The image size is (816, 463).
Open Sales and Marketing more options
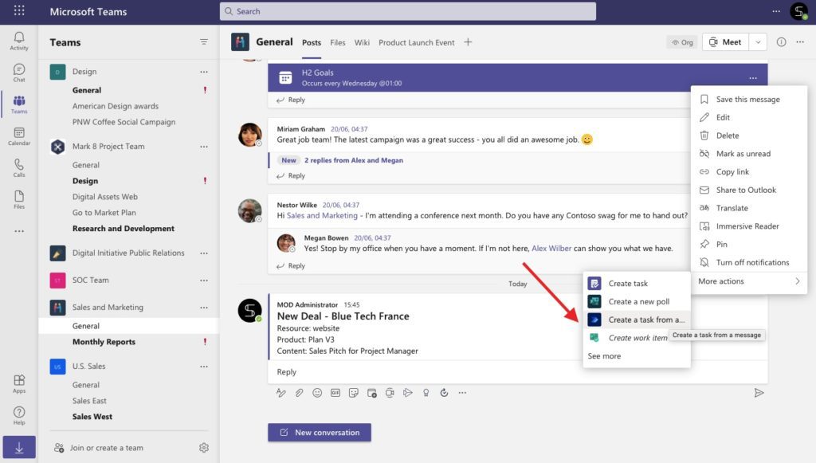coord(204,308)
